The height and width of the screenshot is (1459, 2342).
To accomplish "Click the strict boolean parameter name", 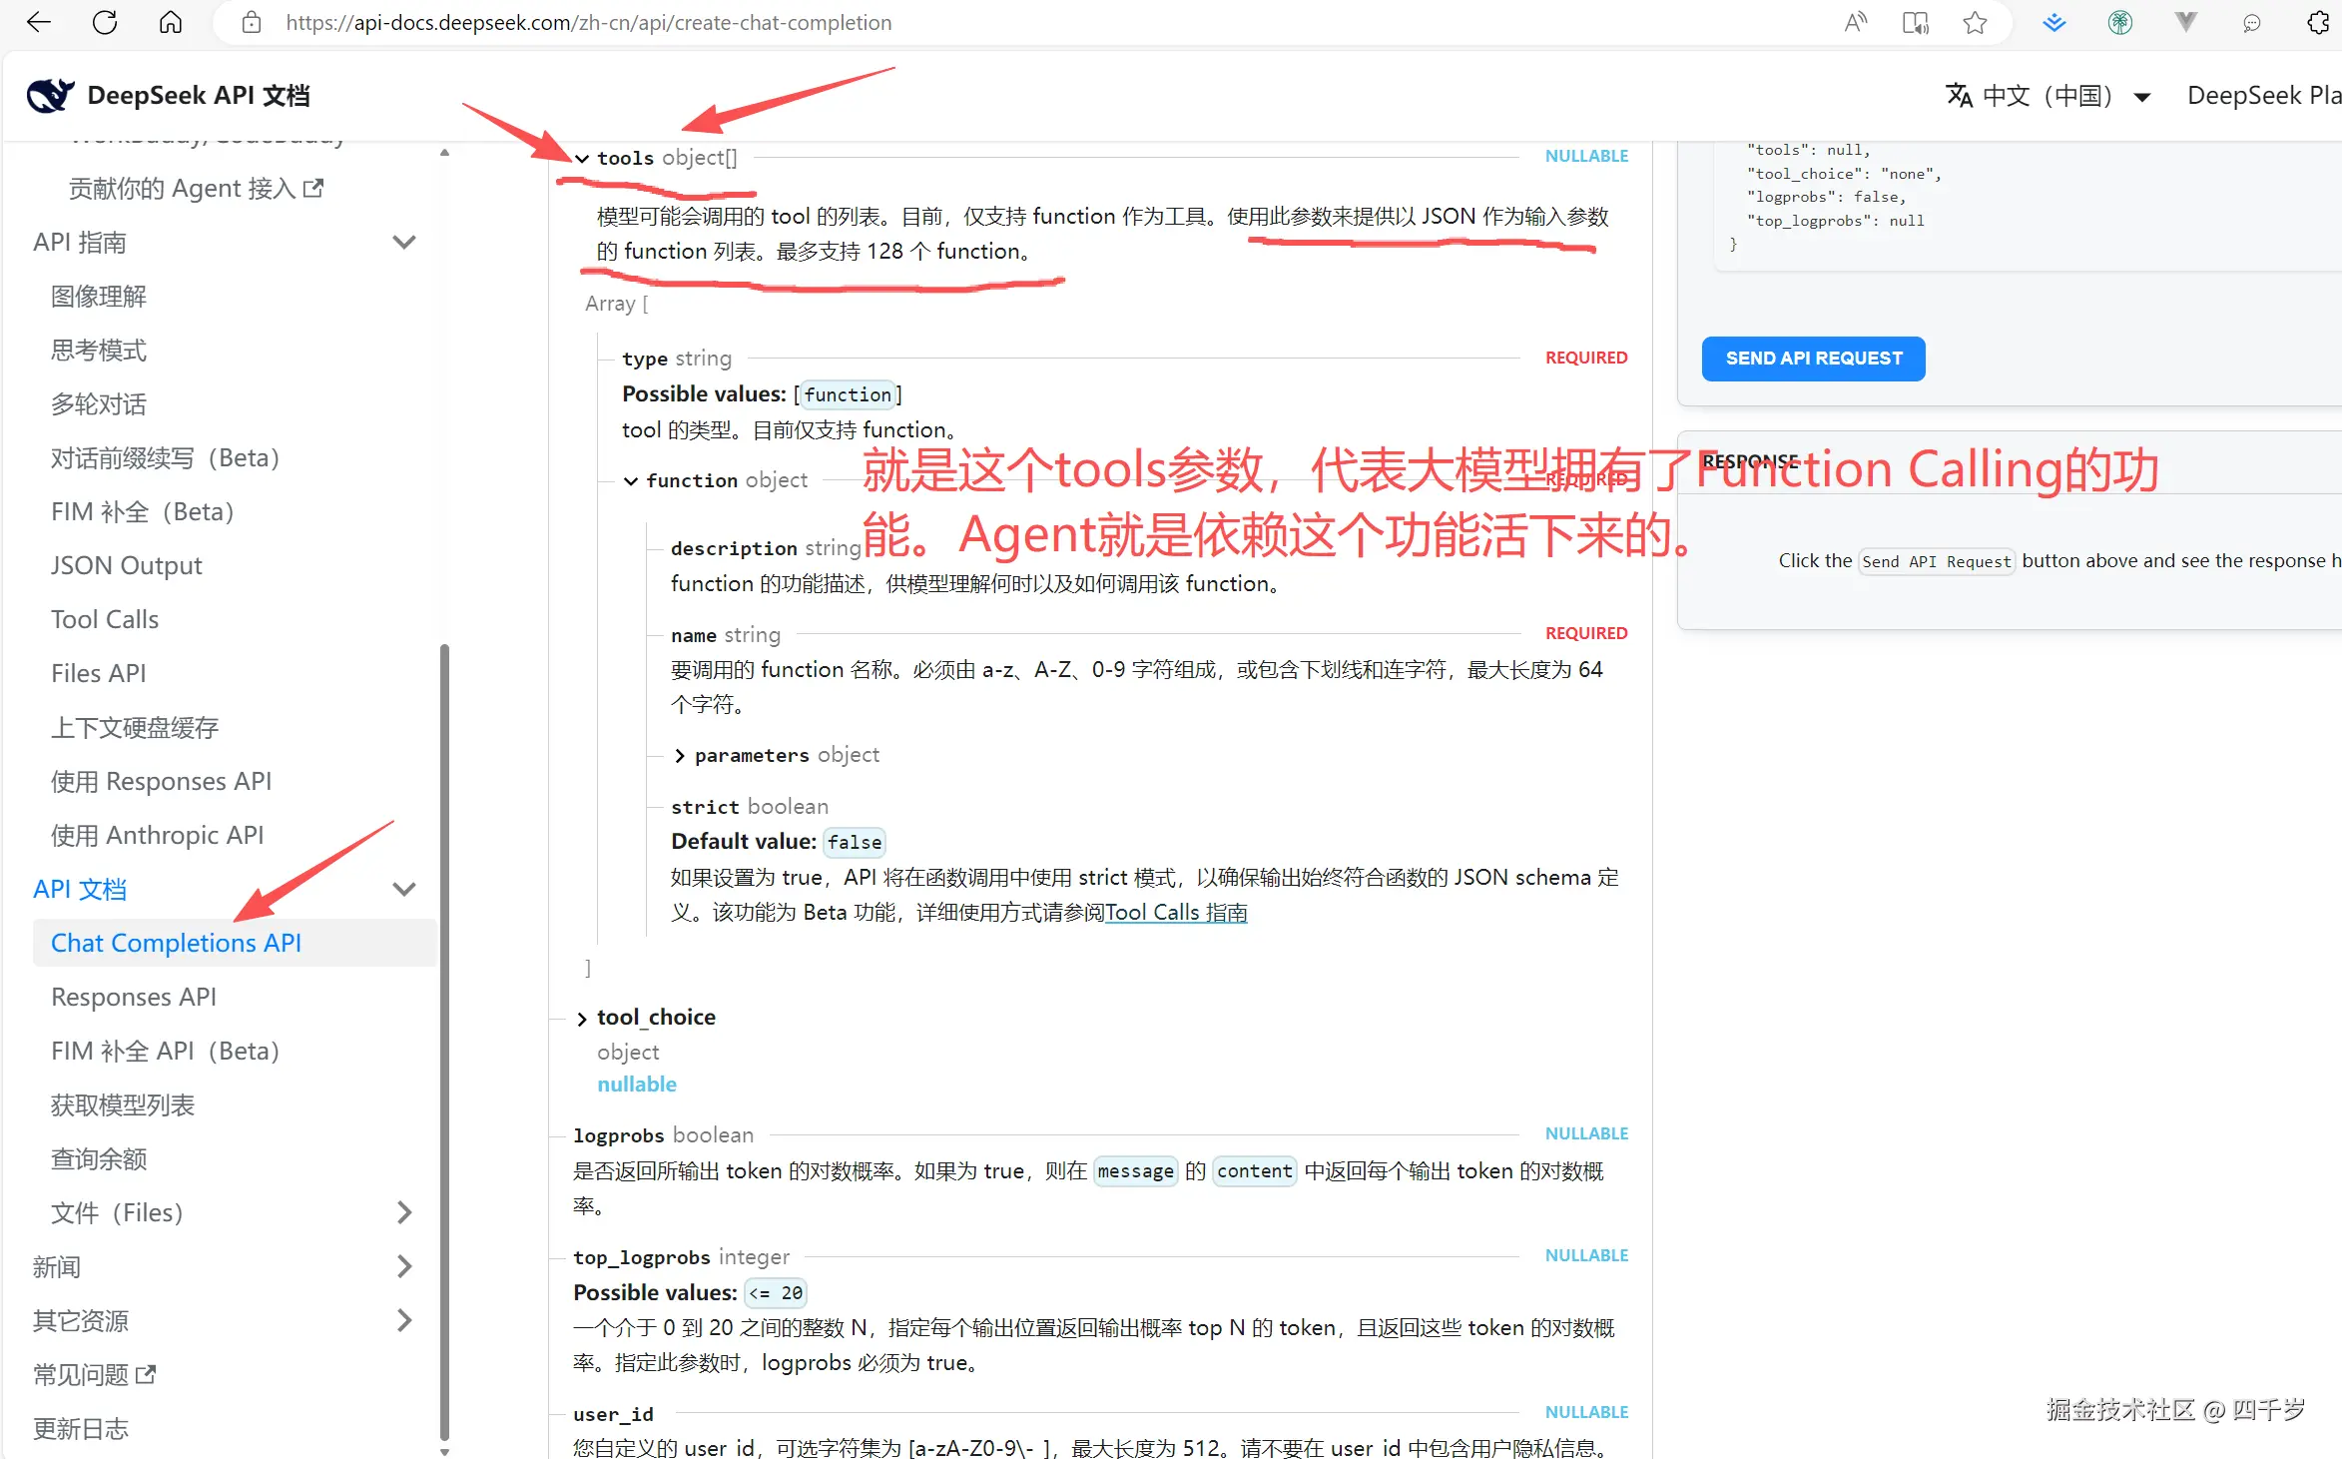I will click(x=705, y=806).
